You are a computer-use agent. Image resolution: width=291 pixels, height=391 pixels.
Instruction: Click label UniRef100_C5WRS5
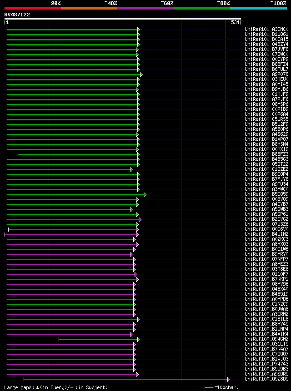[266, 119]
